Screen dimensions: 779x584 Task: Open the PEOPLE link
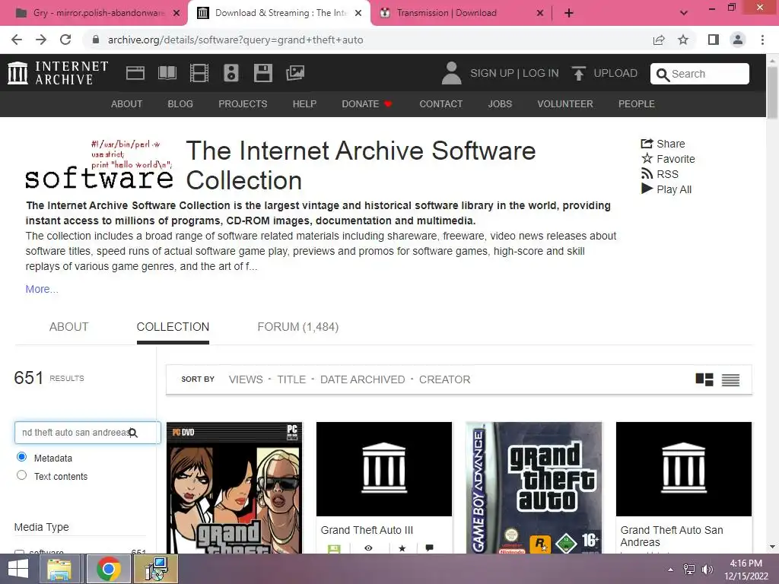(x=637, y=103)
